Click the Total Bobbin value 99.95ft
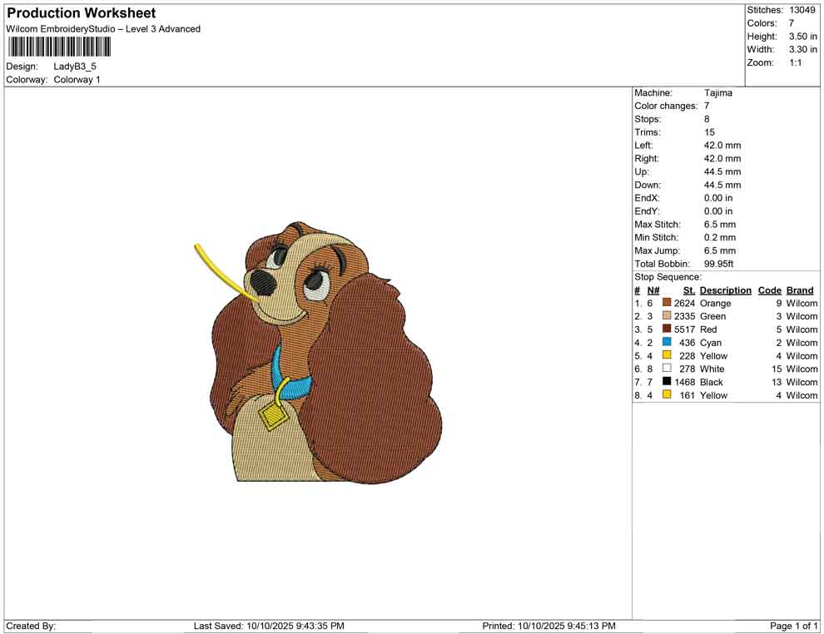The width and height of the screenshot is (824, 634). pos(719,263)
